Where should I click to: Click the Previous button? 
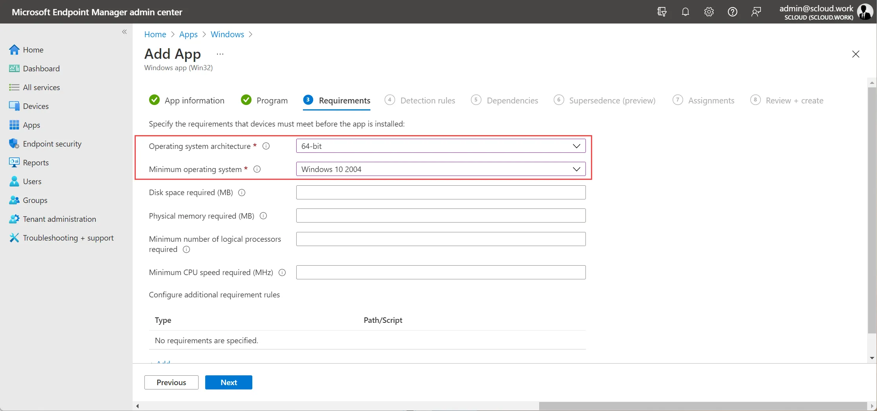[171, 382]
